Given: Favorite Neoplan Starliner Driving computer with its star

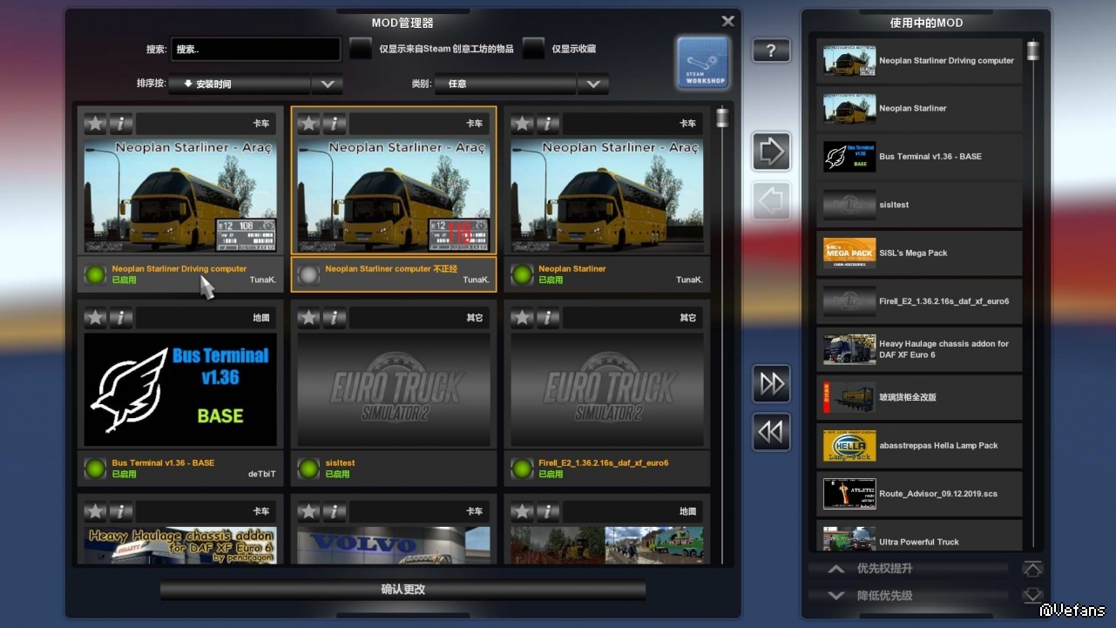Looking at the screenshot, I should (x=95, y=124).
